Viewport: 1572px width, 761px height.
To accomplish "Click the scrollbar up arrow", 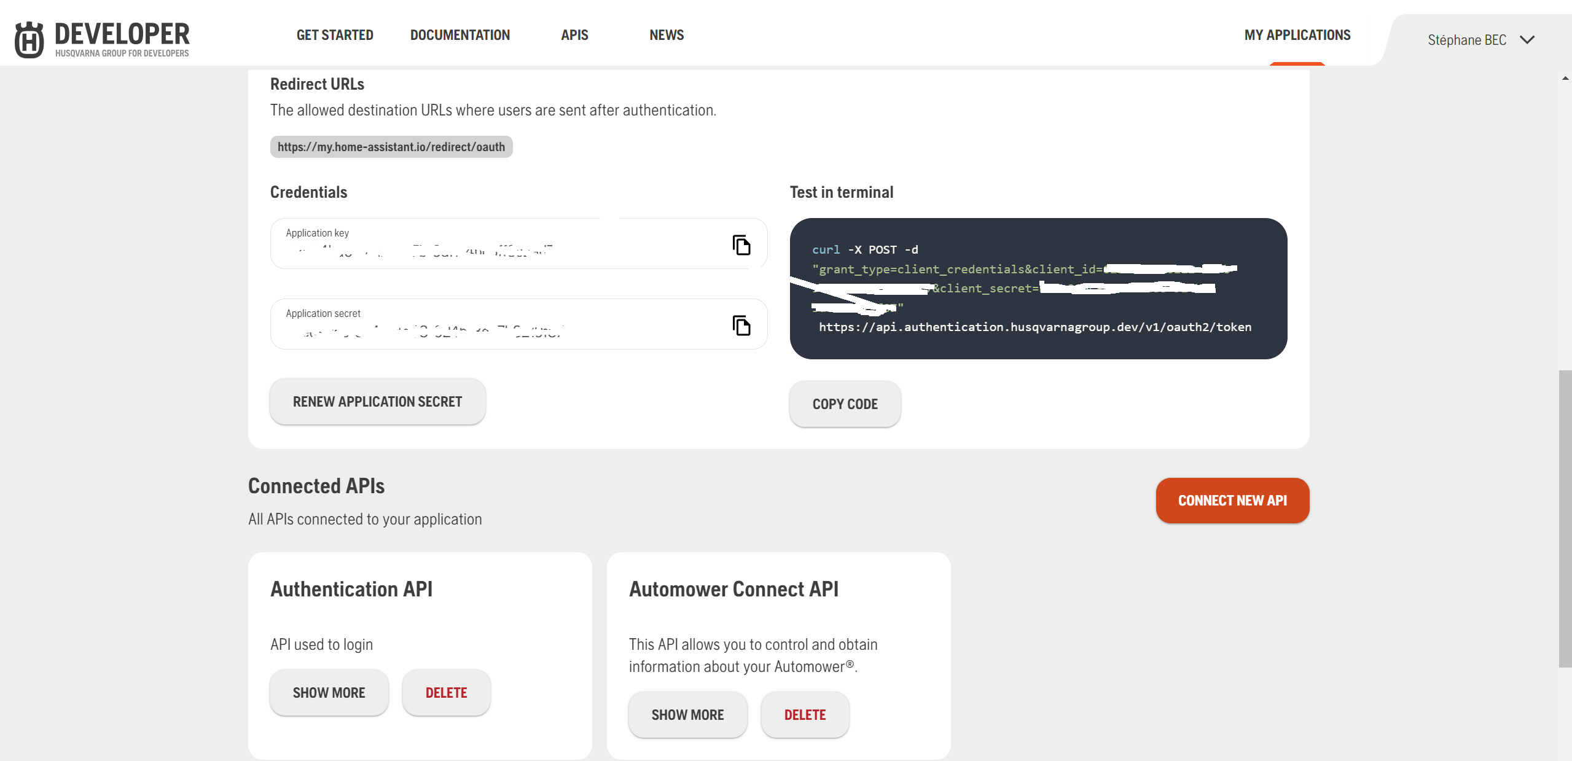I will 1565,78.
